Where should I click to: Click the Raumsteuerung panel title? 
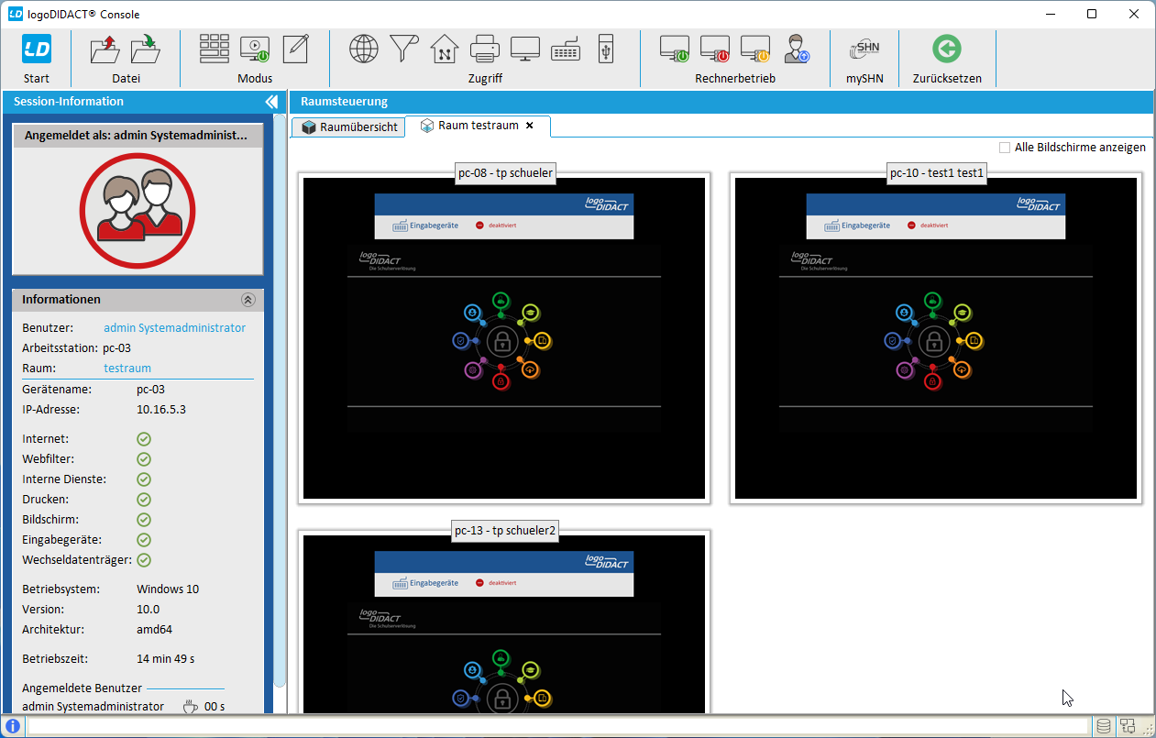[344, 102]
